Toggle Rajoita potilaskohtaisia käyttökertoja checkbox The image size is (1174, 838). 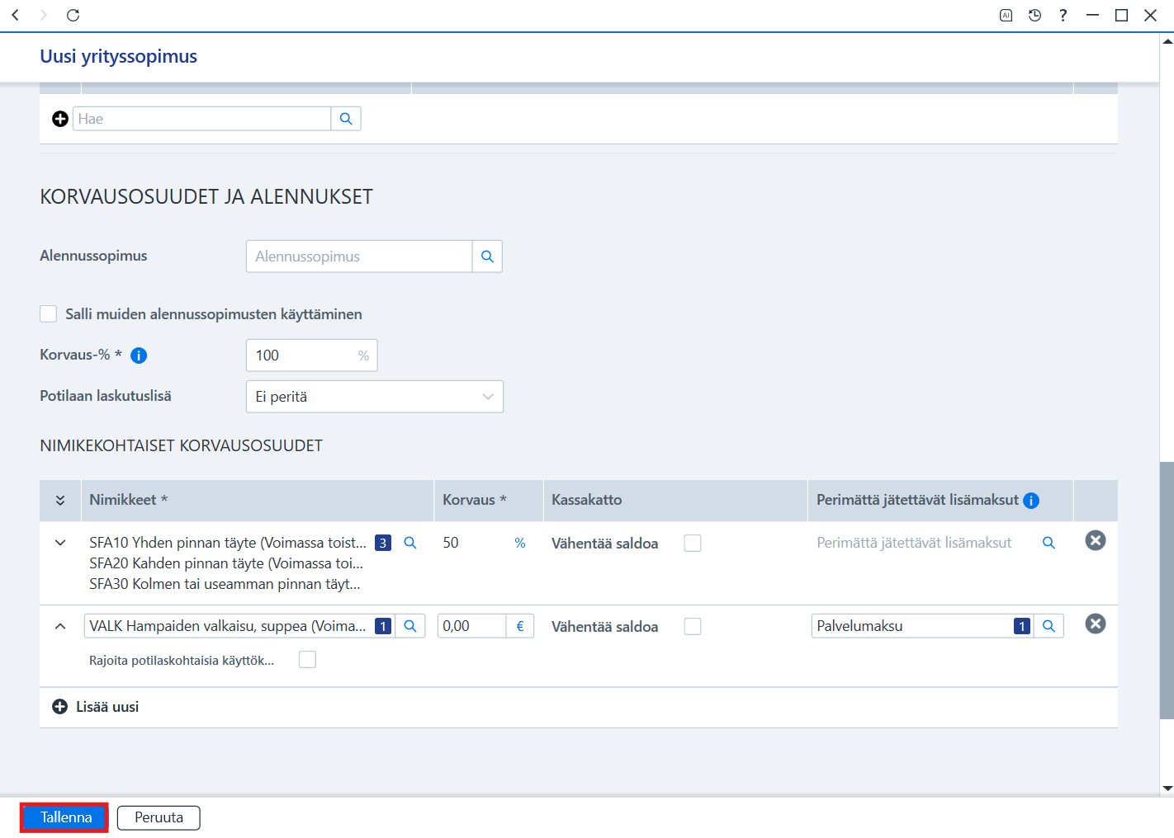[307, 659]
